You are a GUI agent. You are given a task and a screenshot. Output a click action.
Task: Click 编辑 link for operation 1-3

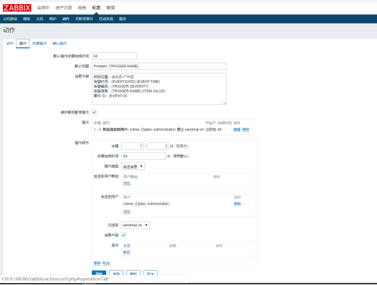(x=237, y=129)
